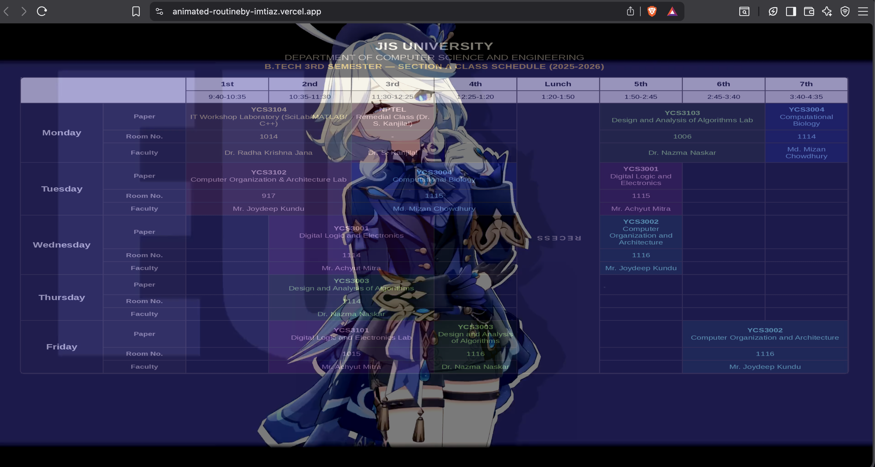Click Wednesday Mr. Joydeep Kundu faculty cell
The image size is (875, 467).
point(641,268)
